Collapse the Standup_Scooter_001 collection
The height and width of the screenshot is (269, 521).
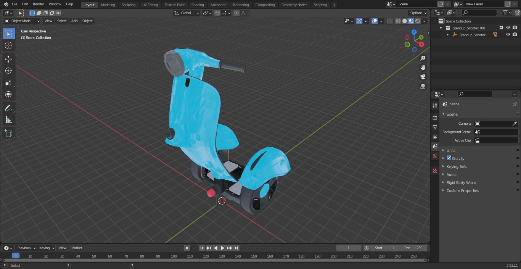(x=441, y=28)
